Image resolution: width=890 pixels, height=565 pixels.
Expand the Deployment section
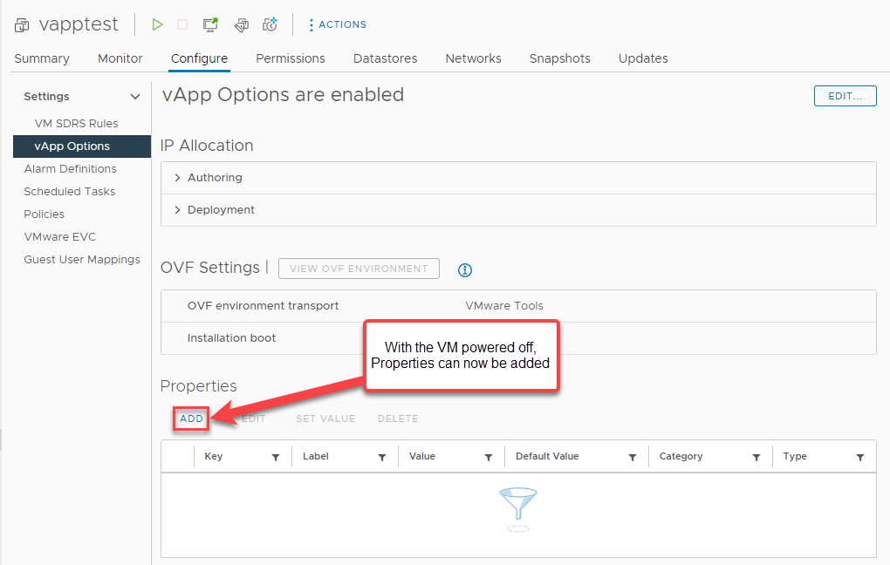[178, 210]
